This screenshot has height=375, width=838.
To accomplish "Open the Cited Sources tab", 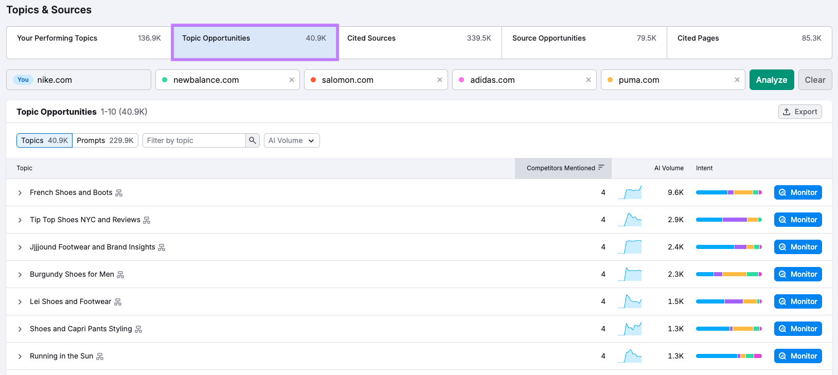I will click(419, 43).
